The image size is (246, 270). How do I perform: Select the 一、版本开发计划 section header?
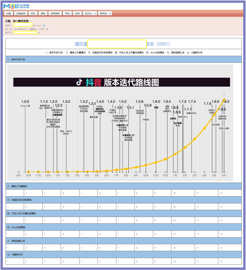coord(124,59)
